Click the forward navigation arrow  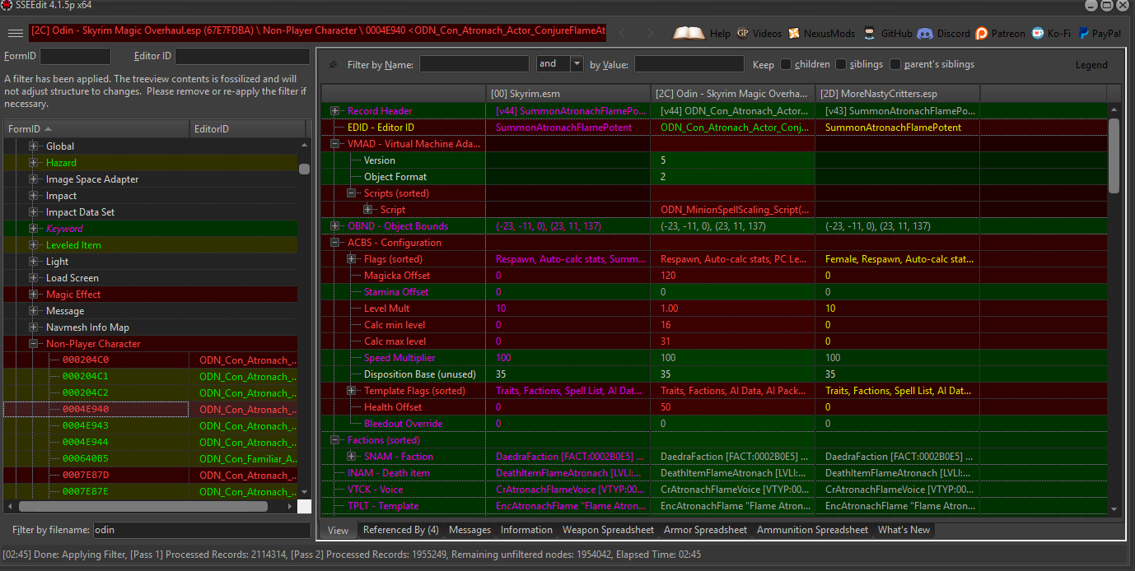point(650,34)
